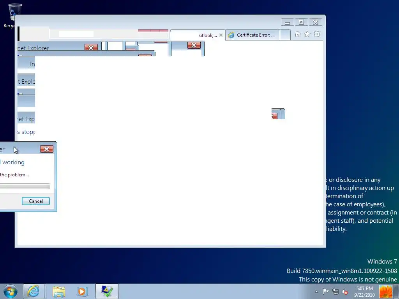Click the dialog progress bar
Image resolution: width=399 pixels, height=299 pixels.
coord(25,186)
